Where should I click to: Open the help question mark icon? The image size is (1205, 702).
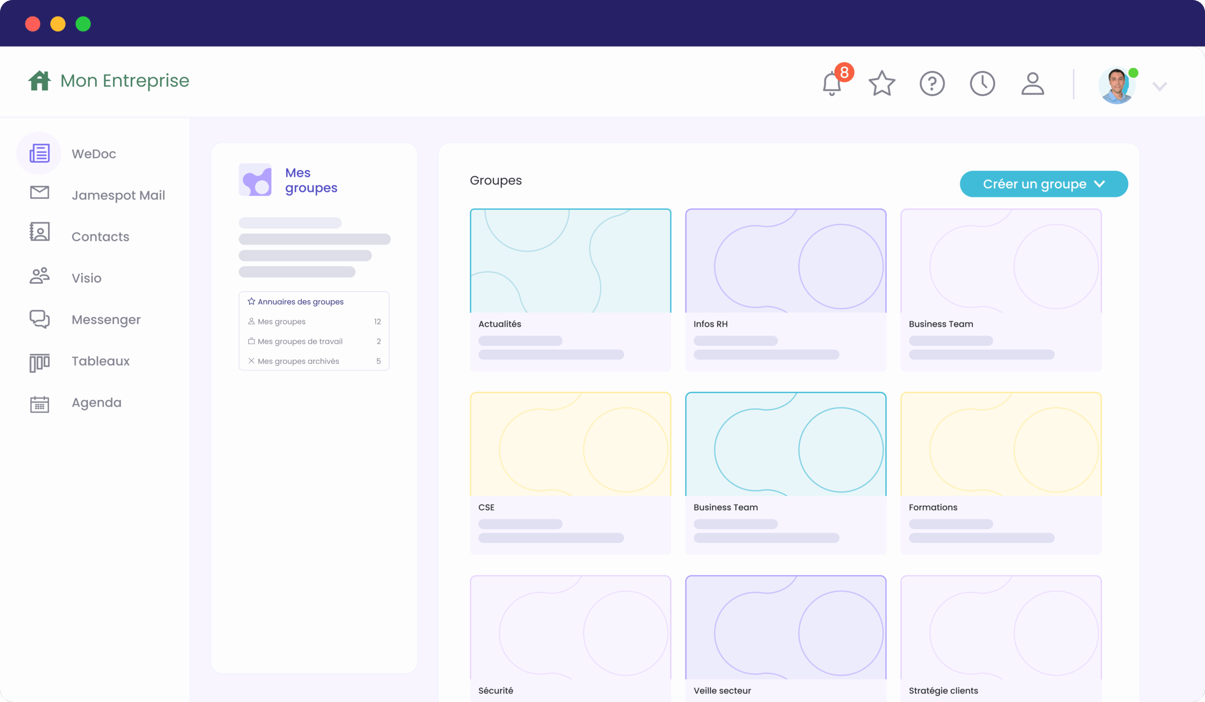pyautogui.click(x=932, y=84)
